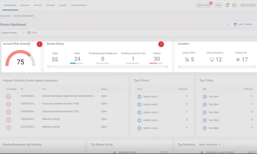Click the Unique Sources monitor icon

click(212, 59)
